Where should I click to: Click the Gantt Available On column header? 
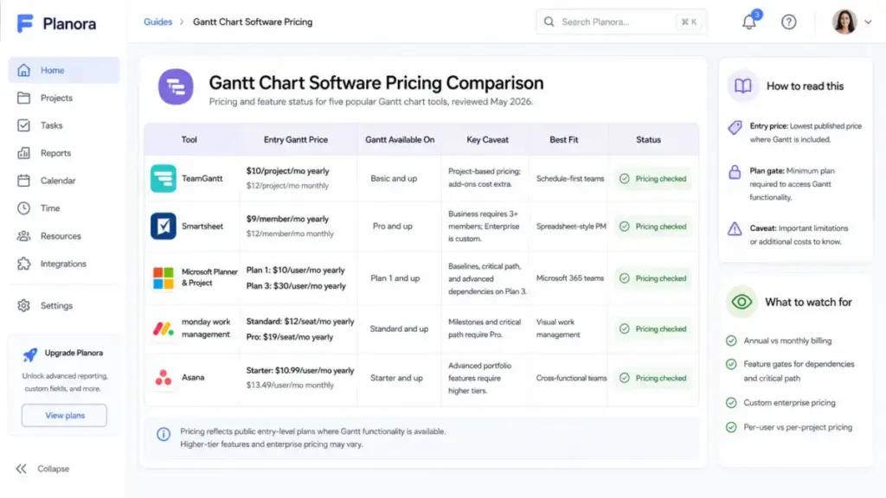[400, 139]
